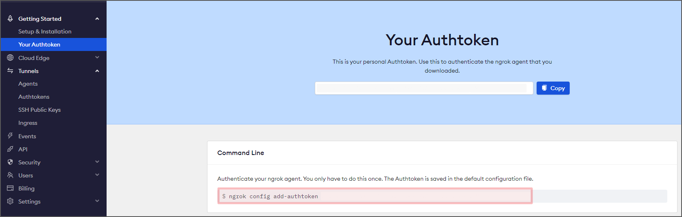Viewport: 682px width, 217px height.
Task: Open the Authtokens page
Action: click(34, 97)
